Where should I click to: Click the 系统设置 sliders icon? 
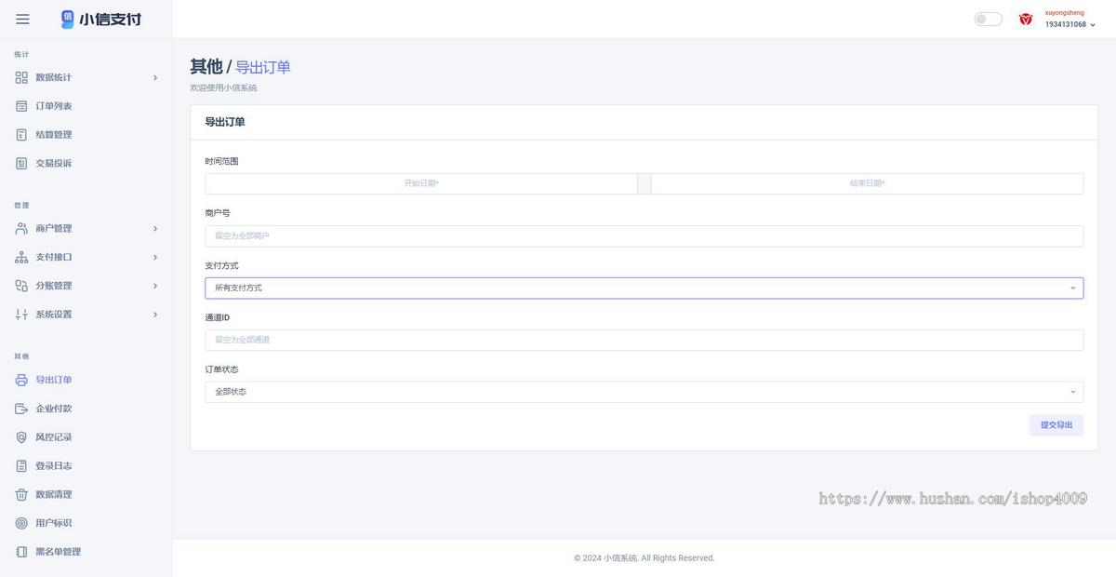[21, 315]
